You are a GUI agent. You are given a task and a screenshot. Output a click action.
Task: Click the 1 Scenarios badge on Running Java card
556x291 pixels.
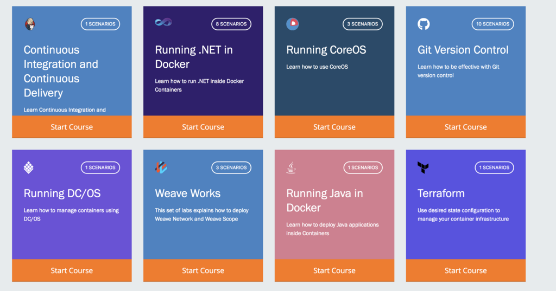pyautogui.click(x=363, y=167)
